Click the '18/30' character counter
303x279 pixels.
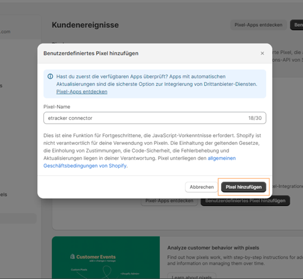(x=255, y=118)
